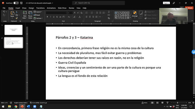Switch to the Design tab
The width and height of the screenshot is (195, 109).
31,8
